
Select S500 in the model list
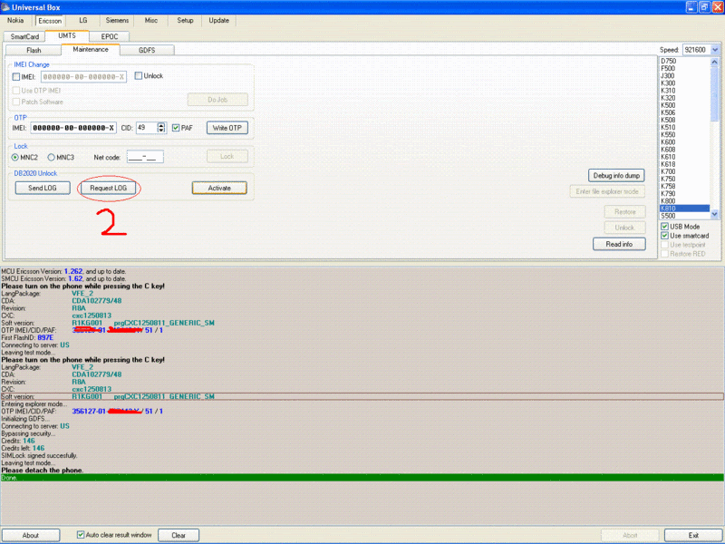point(684,216)
